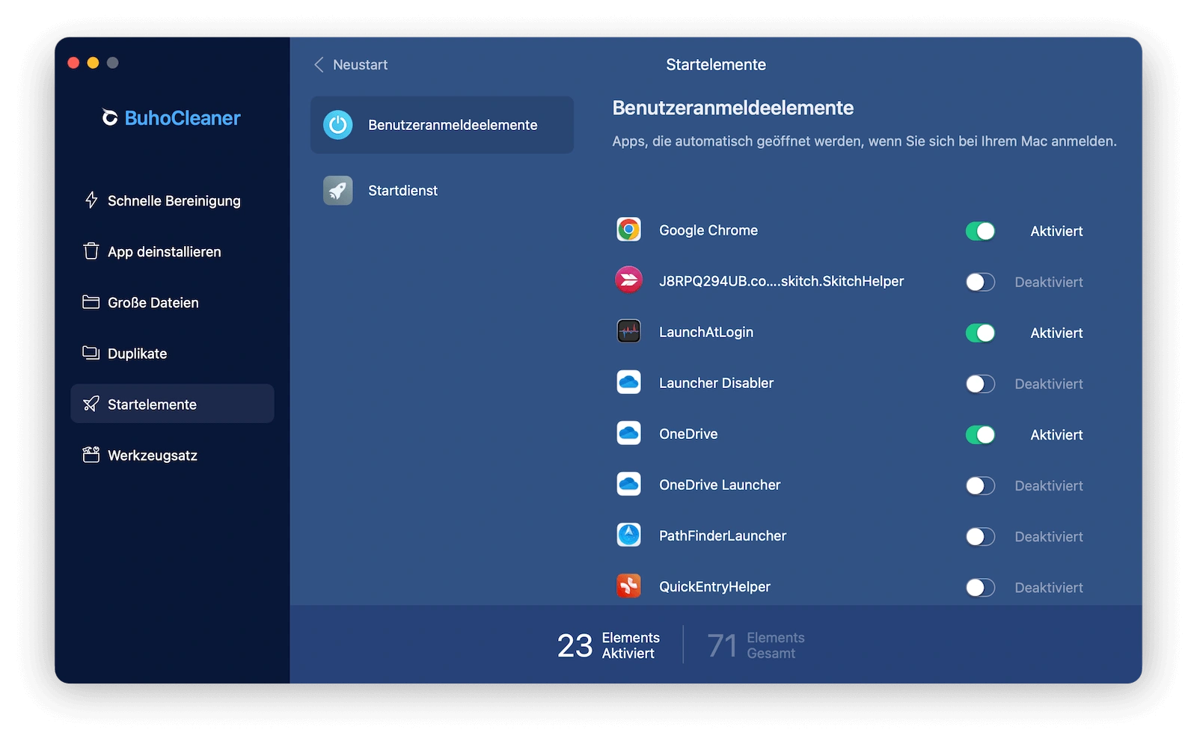Click the Google Chrome item name
Image resolution: width=1197 pixels, height=756 pixels.
click(x=708, y=230)
